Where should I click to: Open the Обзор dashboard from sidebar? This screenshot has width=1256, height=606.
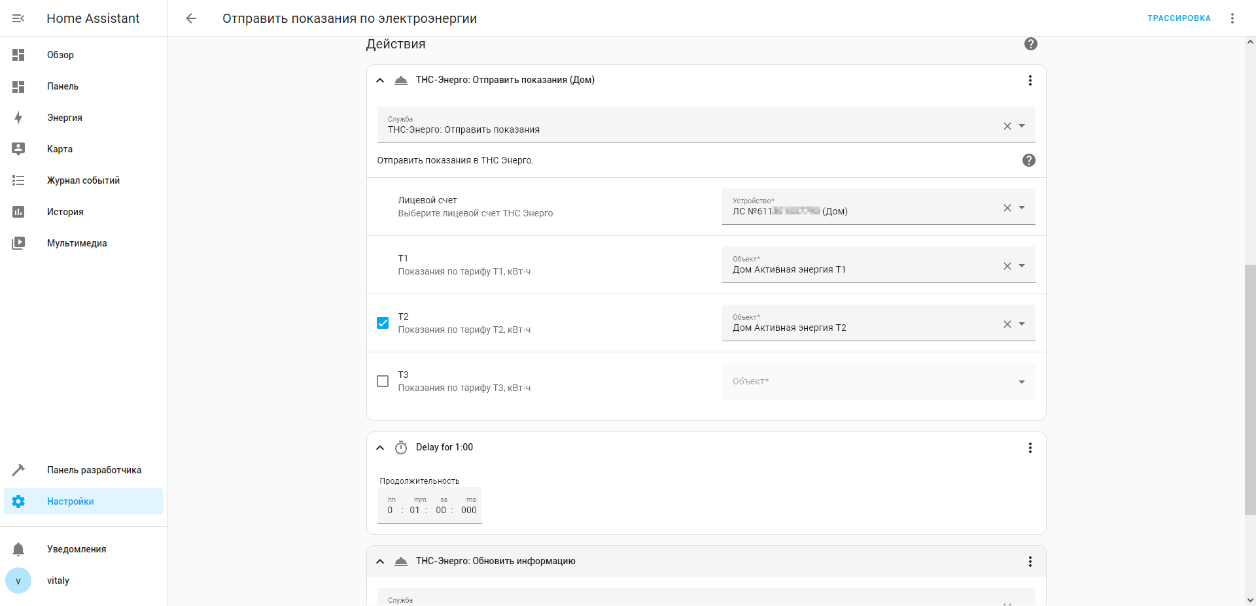tap(84, 55)
